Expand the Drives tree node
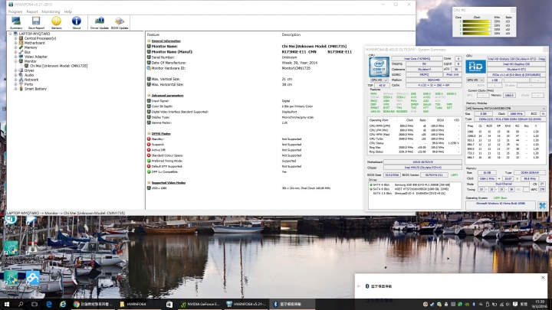Image resolution: width=552 pixels, height=310 pixels. 15,70
